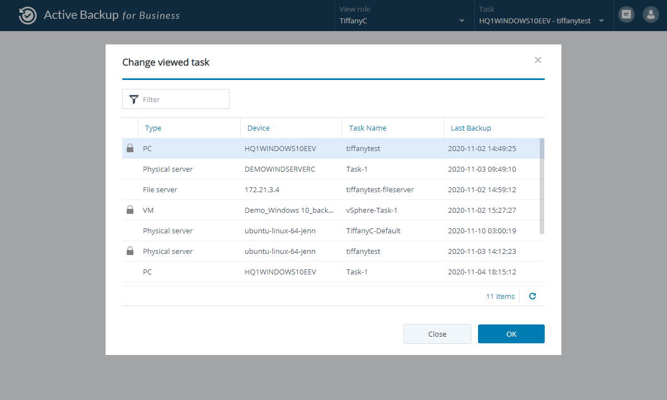Click the lock icon on the HQ1WINDOWS10EEV row
This screenshot has height=400, width=667.
[130, 148]
